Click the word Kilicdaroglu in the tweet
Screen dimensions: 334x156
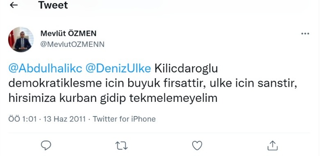click(186, 69)
